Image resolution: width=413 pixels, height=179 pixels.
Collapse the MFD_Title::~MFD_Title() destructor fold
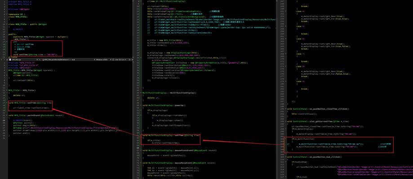click(x=7, y=90)
